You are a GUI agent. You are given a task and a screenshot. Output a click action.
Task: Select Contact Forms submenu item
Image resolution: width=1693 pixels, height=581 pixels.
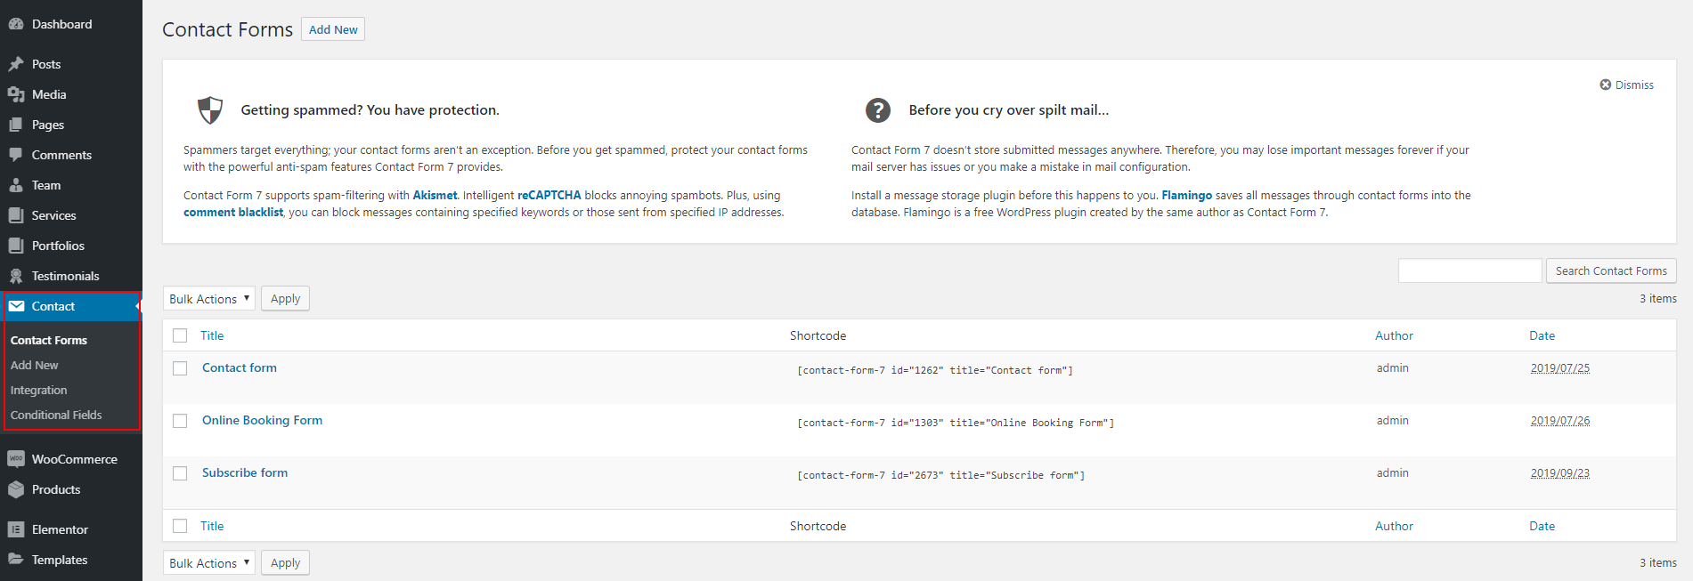(x=49, y=341)
